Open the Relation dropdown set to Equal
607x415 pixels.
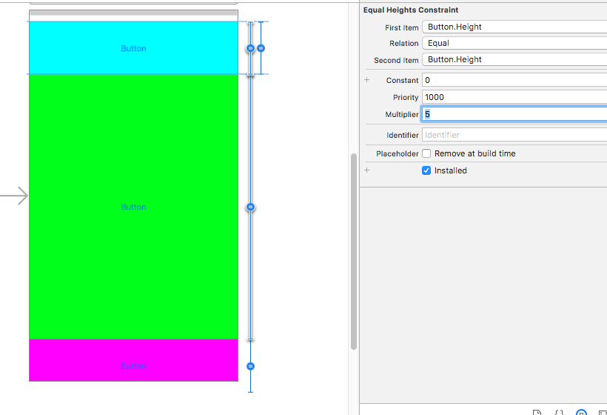514,43
